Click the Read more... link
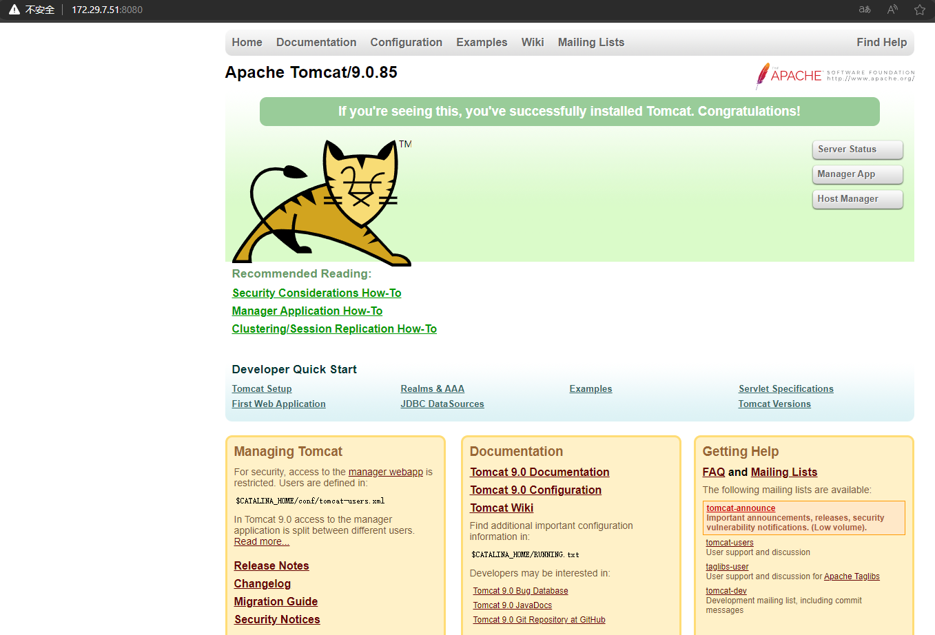 (262, 542)
